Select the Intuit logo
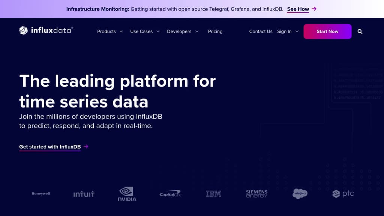The height and width of the screenshot is (216, 384). pos(84,194)
